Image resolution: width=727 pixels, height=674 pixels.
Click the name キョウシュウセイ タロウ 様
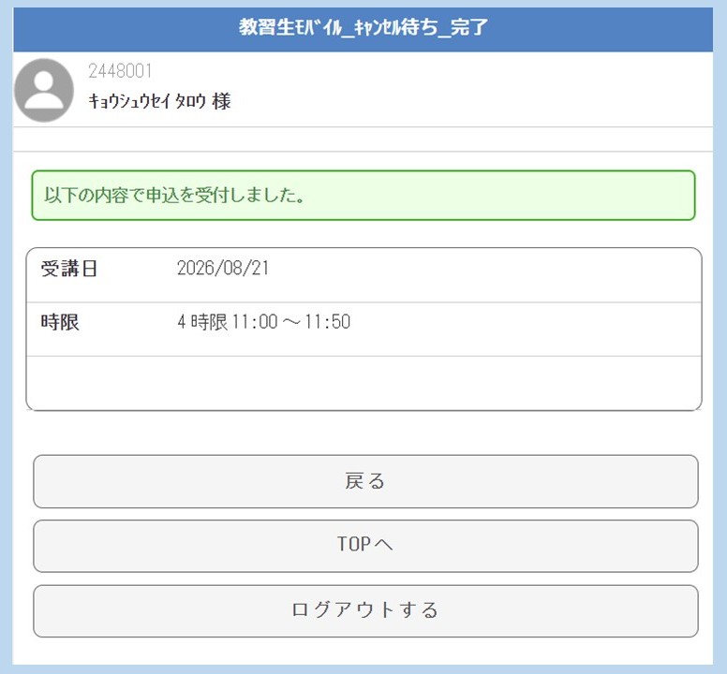click(159, 101)
